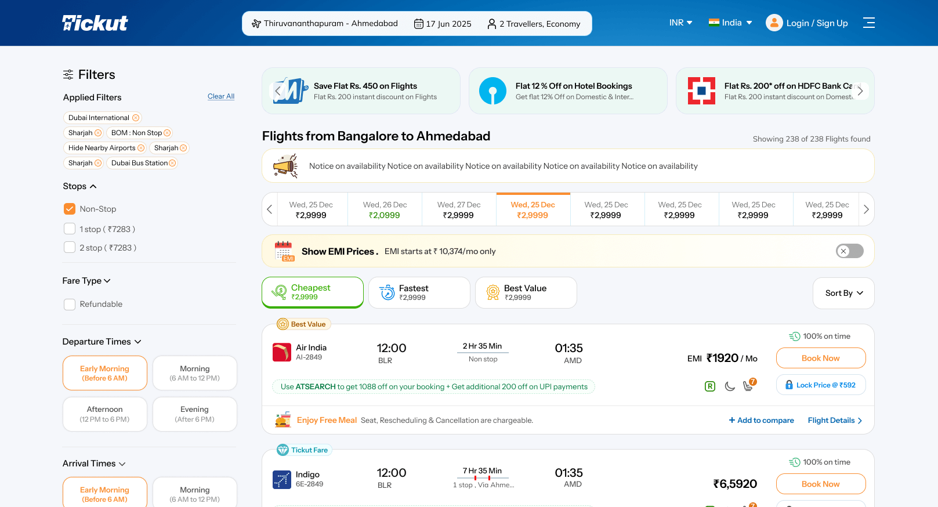Show next dates in date strip
This screenshot has height=507, width=938.
tap(866, 209)
